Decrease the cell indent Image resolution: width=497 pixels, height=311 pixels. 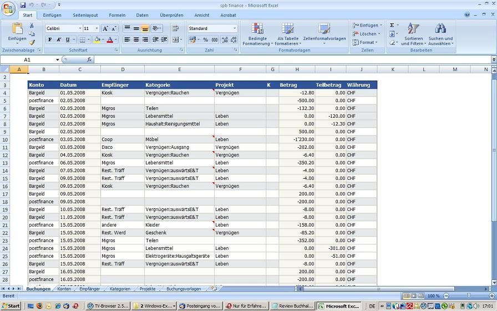coord(155,39)
